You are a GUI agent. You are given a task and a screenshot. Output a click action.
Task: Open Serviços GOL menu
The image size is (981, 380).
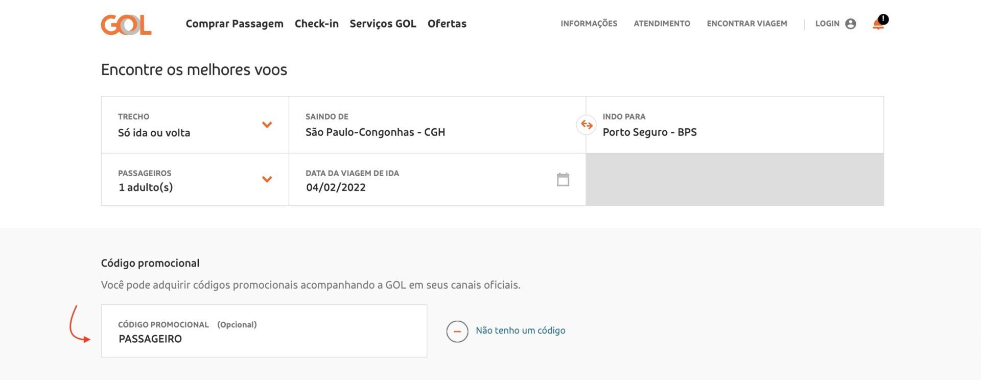point(383,23)
